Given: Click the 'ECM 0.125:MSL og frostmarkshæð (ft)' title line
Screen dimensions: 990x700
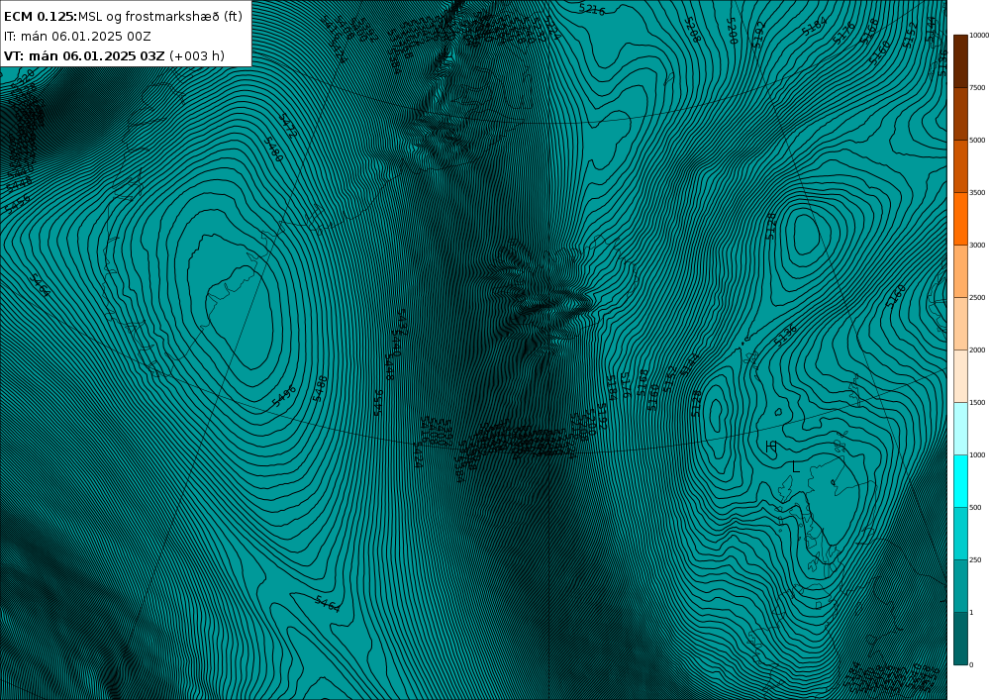Looking at the screenshot, I should (123, 17).
